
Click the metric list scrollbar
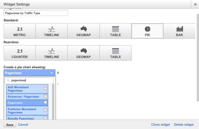click(x=53, y=102)
